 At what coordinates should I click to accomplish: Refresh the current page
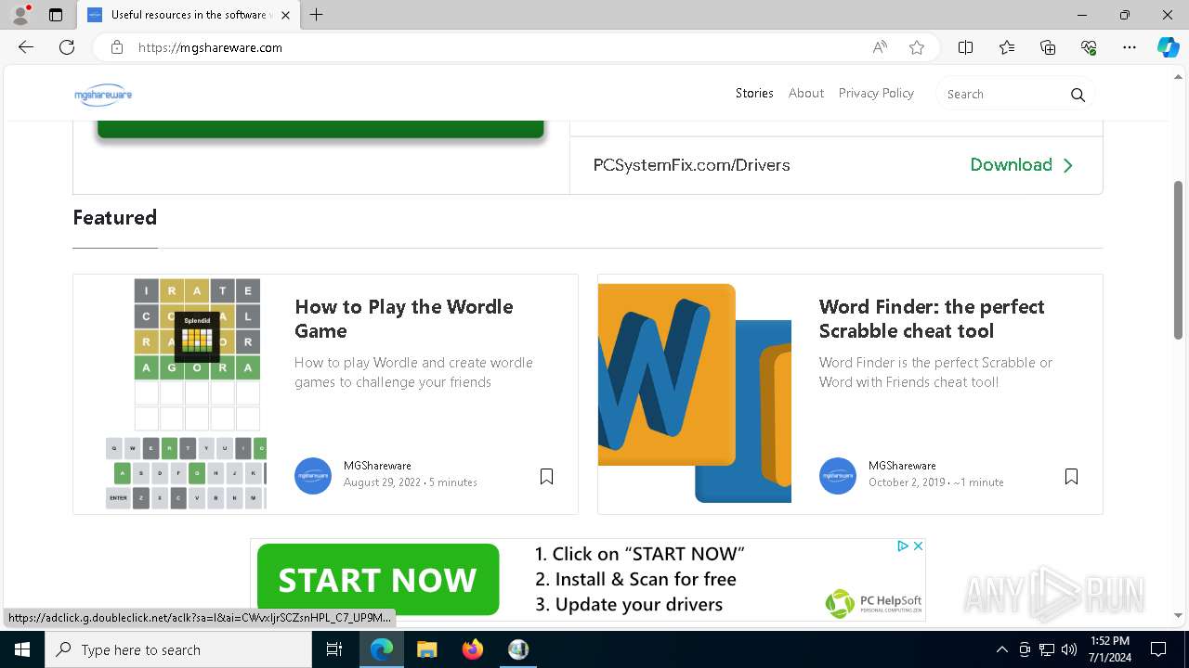(67, 47)
